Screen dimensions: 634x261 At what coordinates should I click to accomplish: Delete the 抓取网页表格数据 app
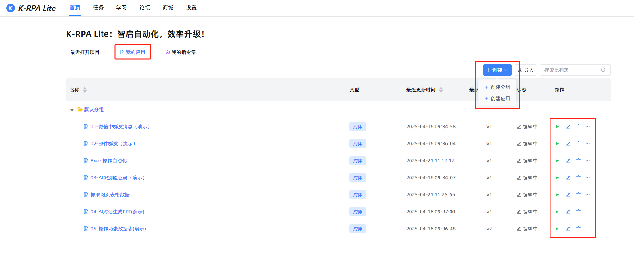coord(579,195)
